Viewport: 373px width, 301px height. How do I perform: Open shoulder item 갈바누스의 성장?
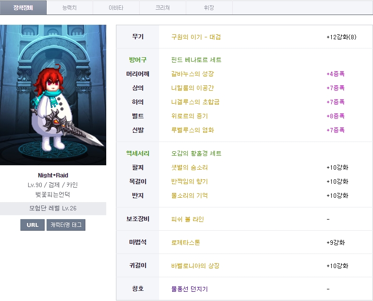193,74
